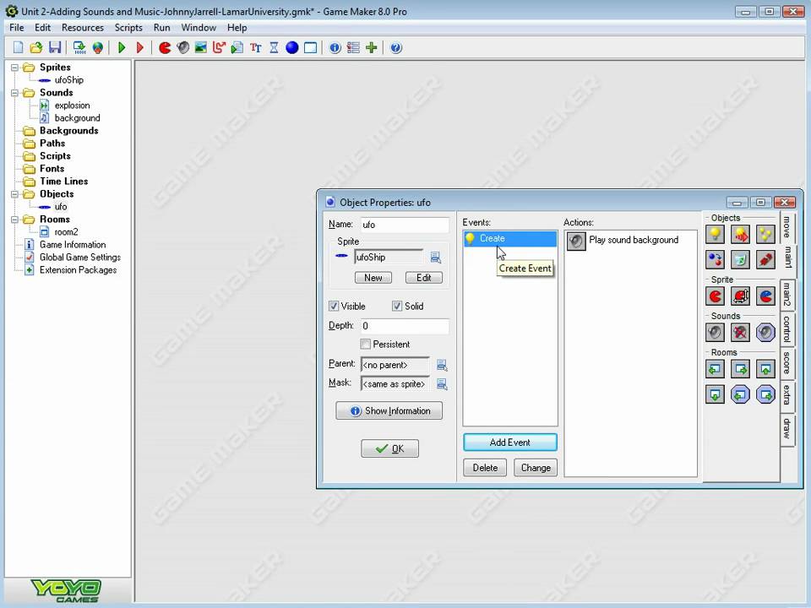
Task: Click Create standalone executable toolbar icon
Action: tap(79, 48)
